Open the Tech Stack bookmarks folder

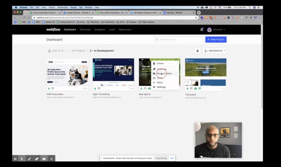pos(93,22)
